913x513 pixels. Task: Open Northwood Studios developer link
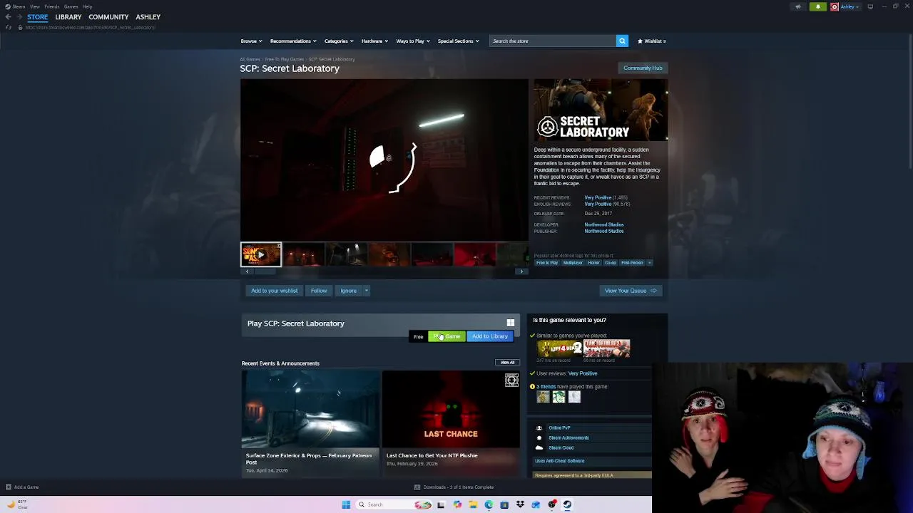(604, 224)
